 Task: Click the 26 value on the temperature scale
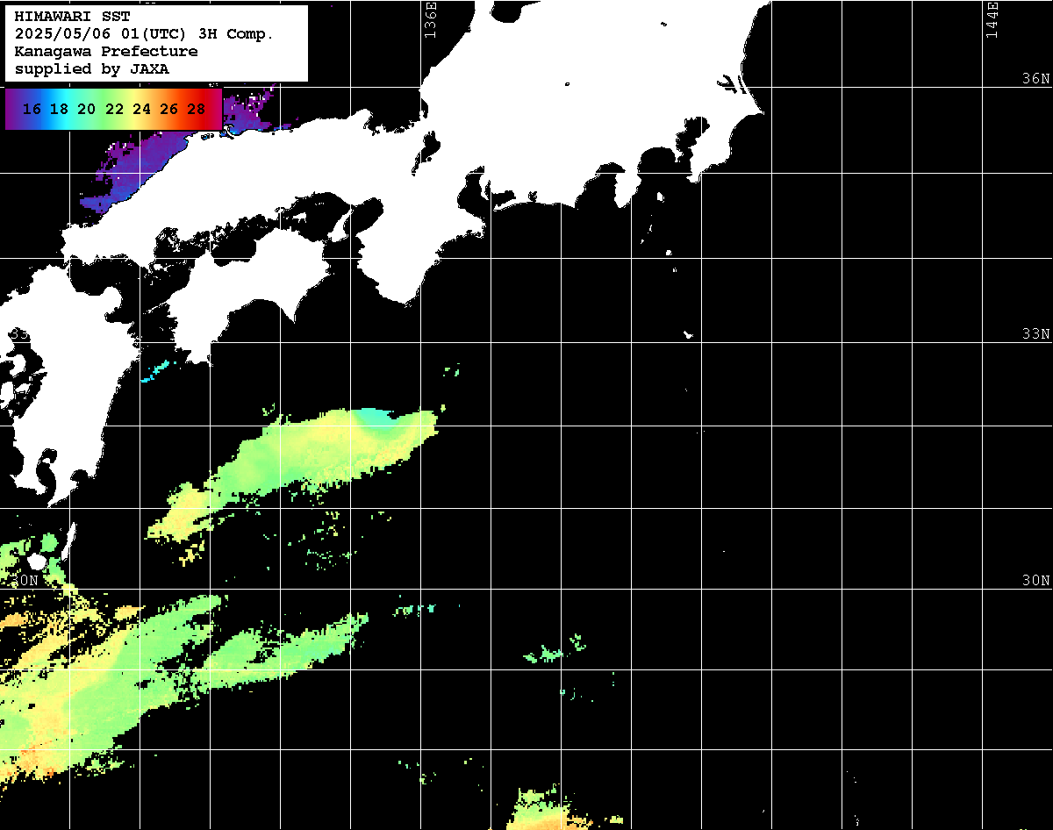pyautogui.click(x=169, y=109)
